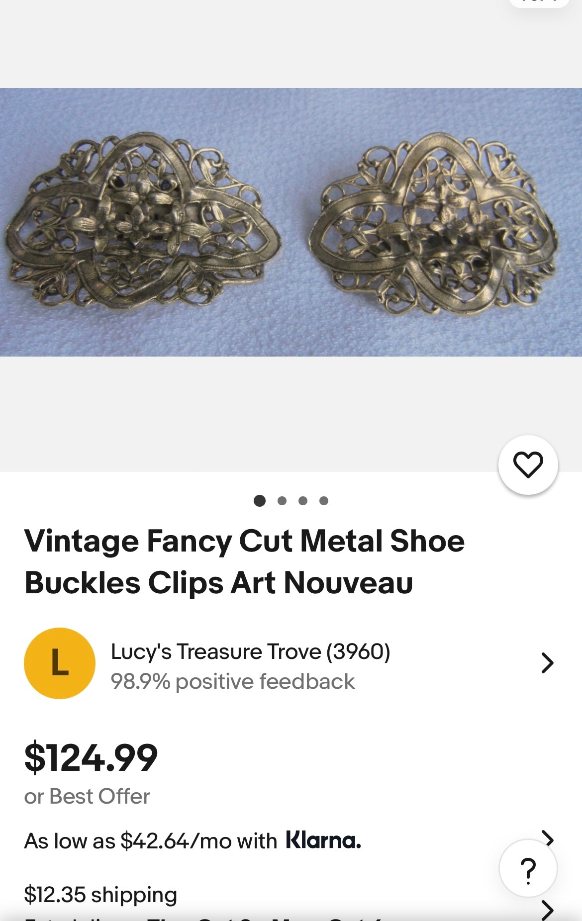Viewport: 582px width, 921px height.
Task: Select the third image pagination dot
Action: click(303, 501)
